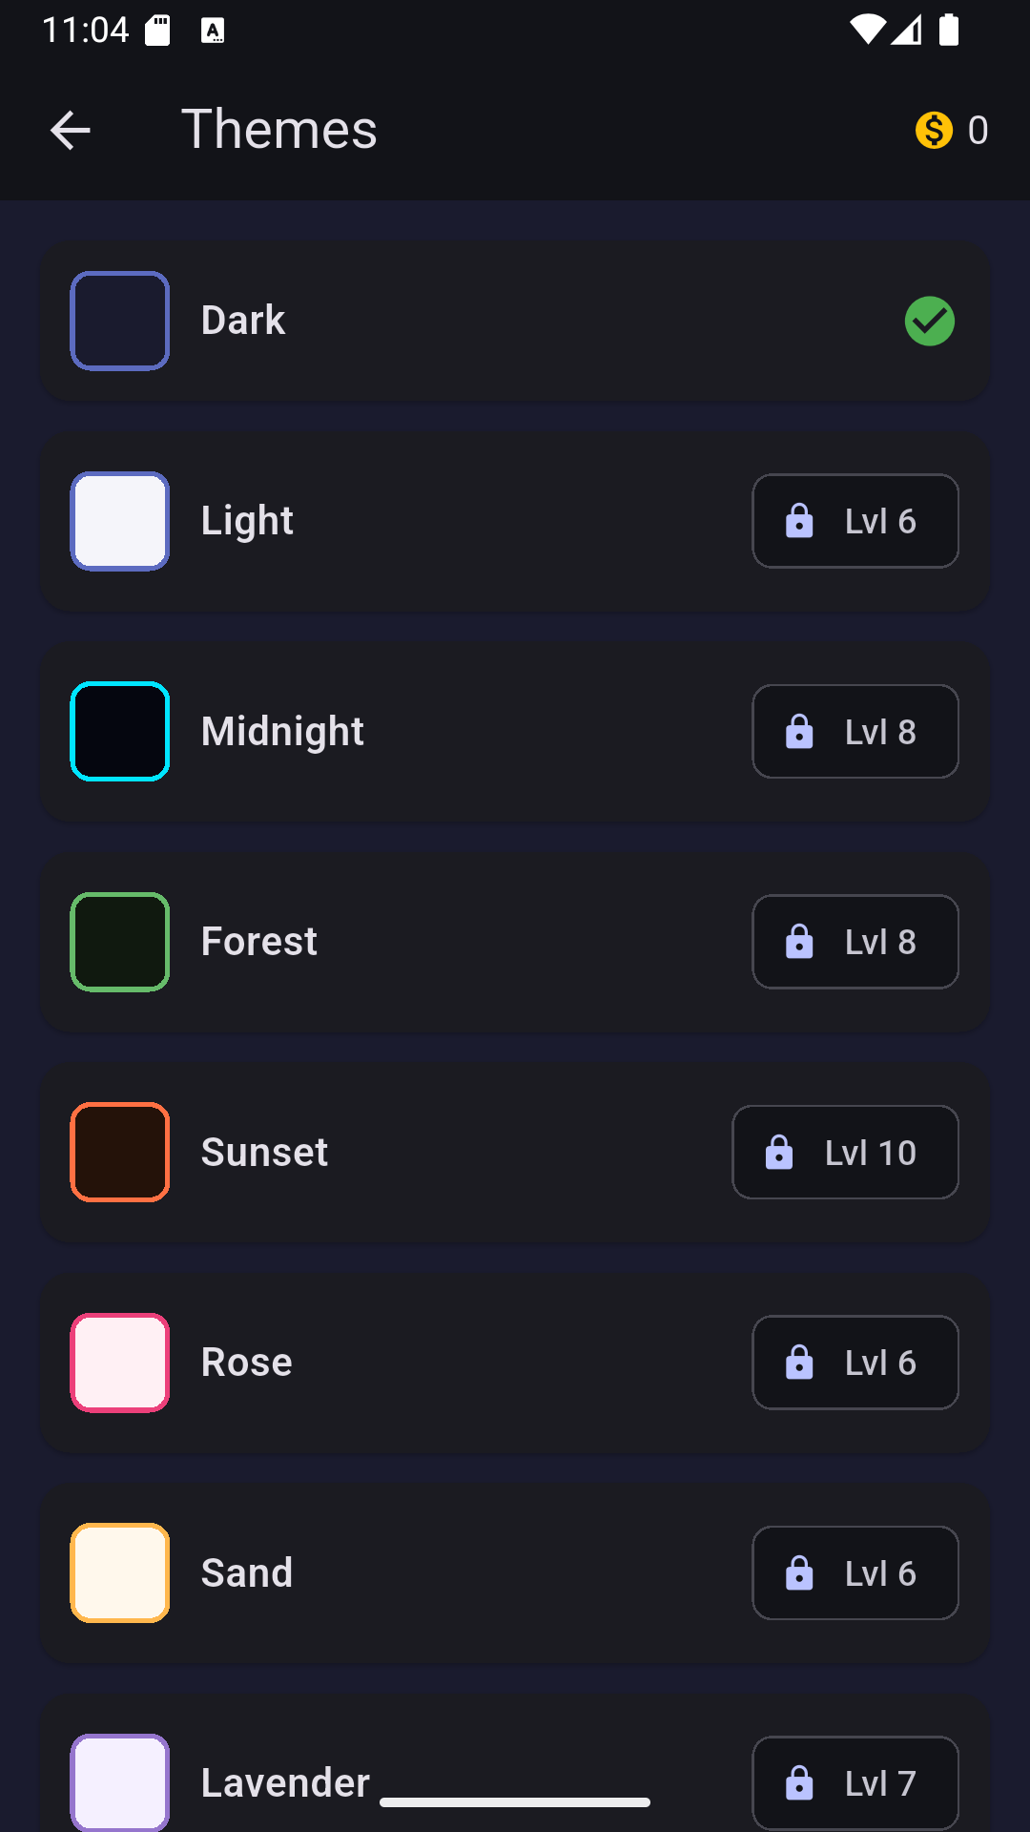Screen dimensions: 1030x1832
Task: Tap the green checkmark on Dark theme
Action: (930, 321)
